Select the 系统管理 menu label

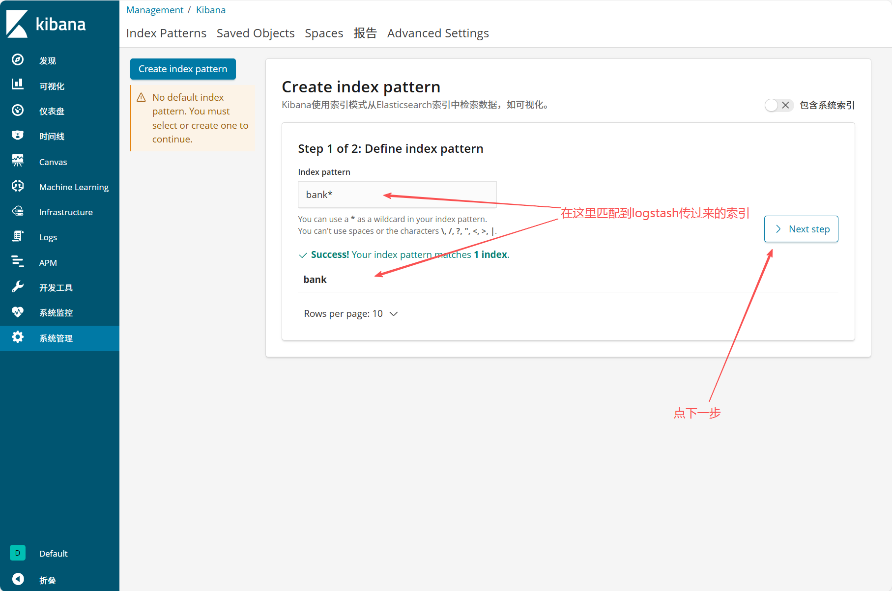coord(56,338)
